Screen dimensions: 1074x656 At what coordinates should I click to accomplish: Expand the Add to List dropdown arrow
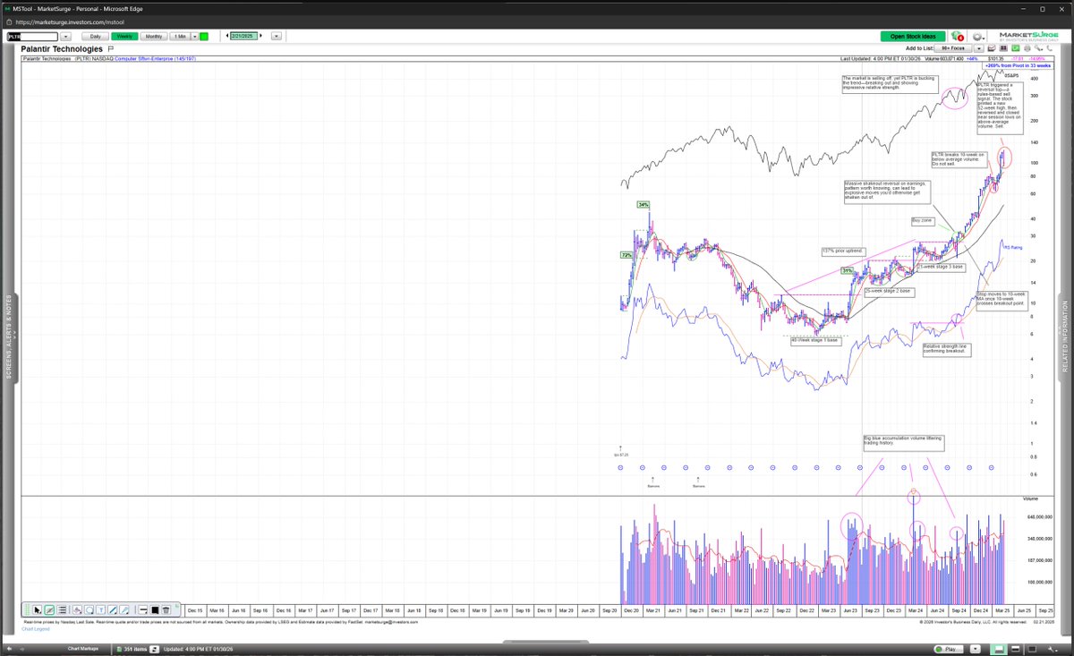(x=978, y=48)
